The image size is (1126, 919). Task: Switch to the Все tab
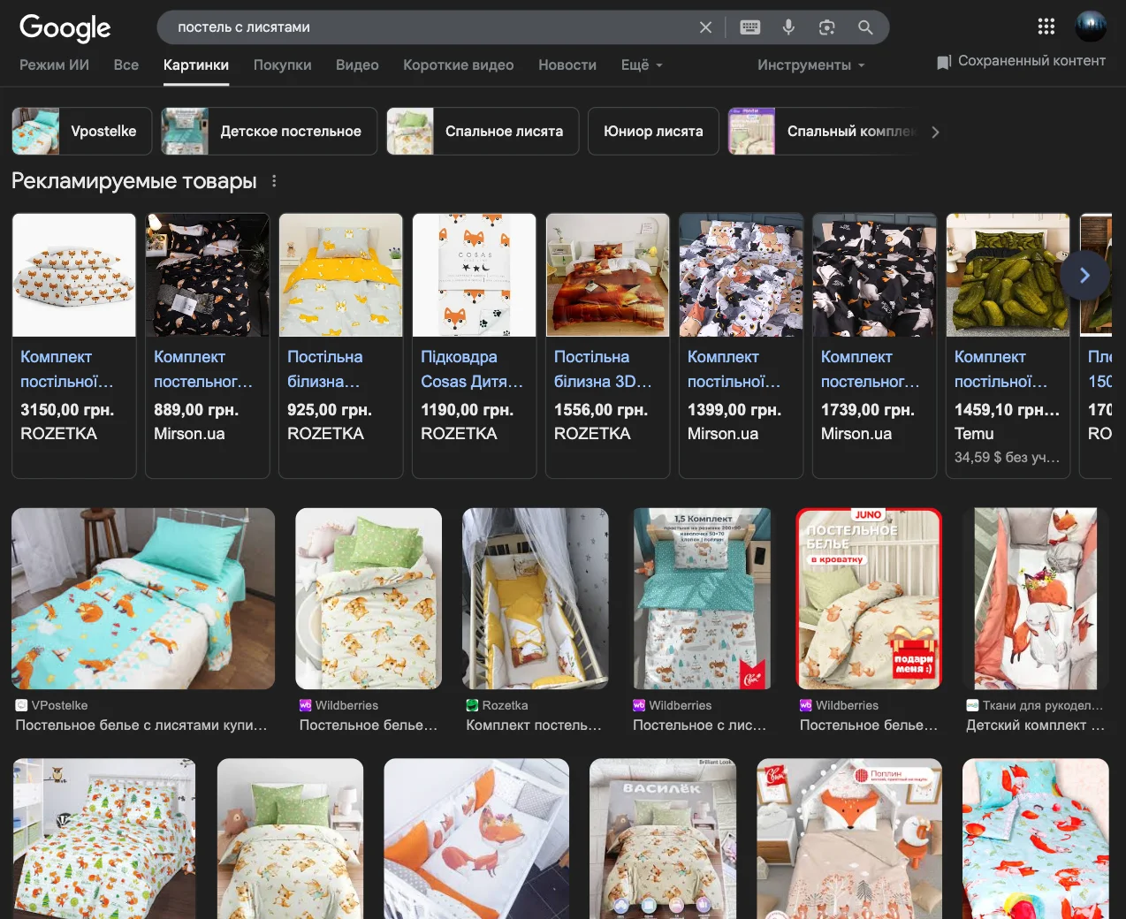coord(126,65)
